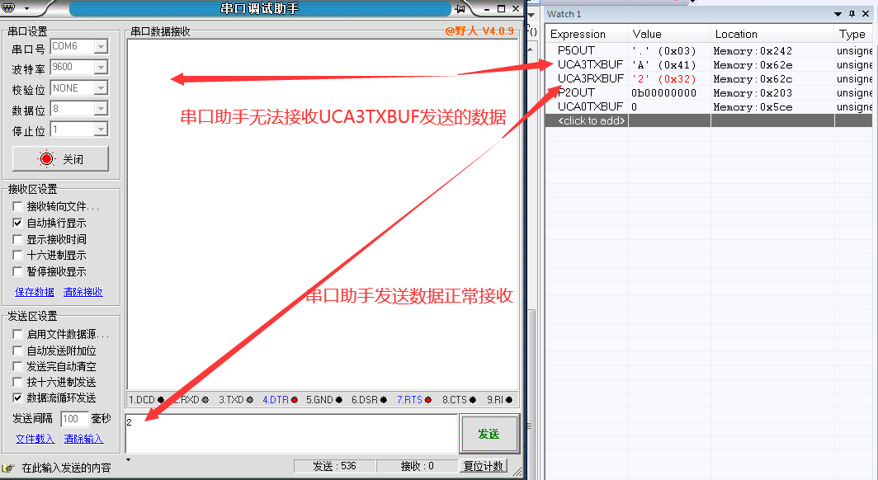Enable 自动发送附加位 checkbox
This screenshot has height=480, width=878.
point(17,351)
